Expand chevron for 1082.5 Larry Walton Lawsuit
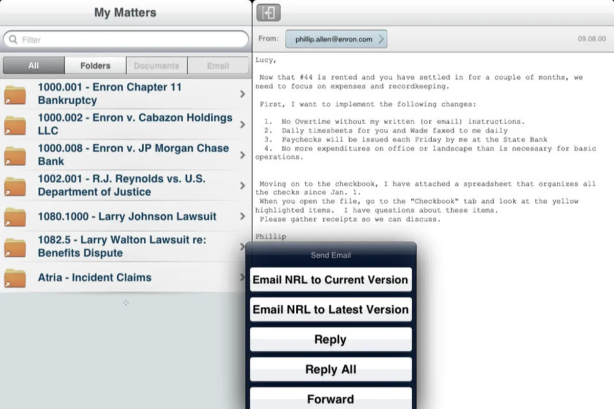This screenshot has width=614, height=409. pyautogui.click(x=243, y=246)
